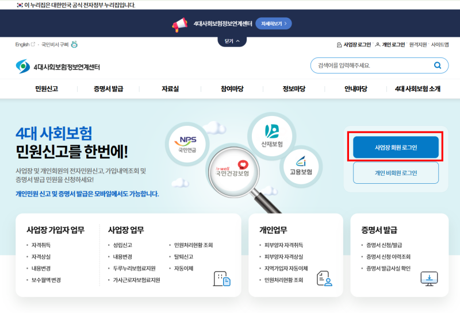
Task: Click the 4대사회보험정보연계센터 logo icon
Action: pyautogui.click(x=23, y=67)
